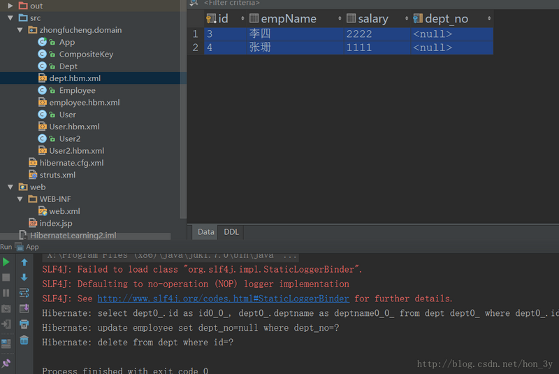Click the dump threads camera icon
This screenshot has height=374, width=559.
(6, 308)
